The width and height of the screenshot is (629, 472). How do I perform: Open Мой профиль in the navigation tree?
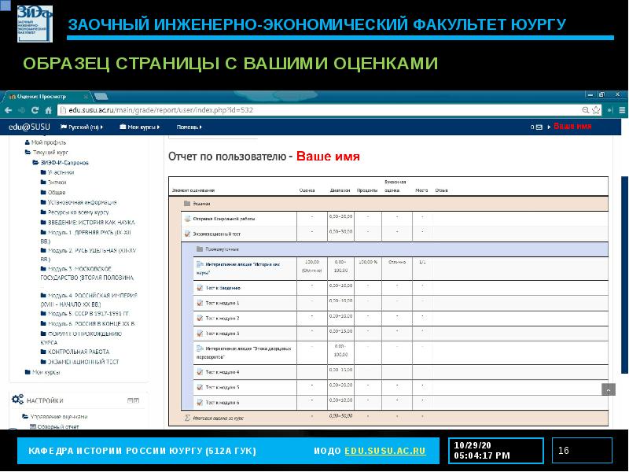click(47, 142)
